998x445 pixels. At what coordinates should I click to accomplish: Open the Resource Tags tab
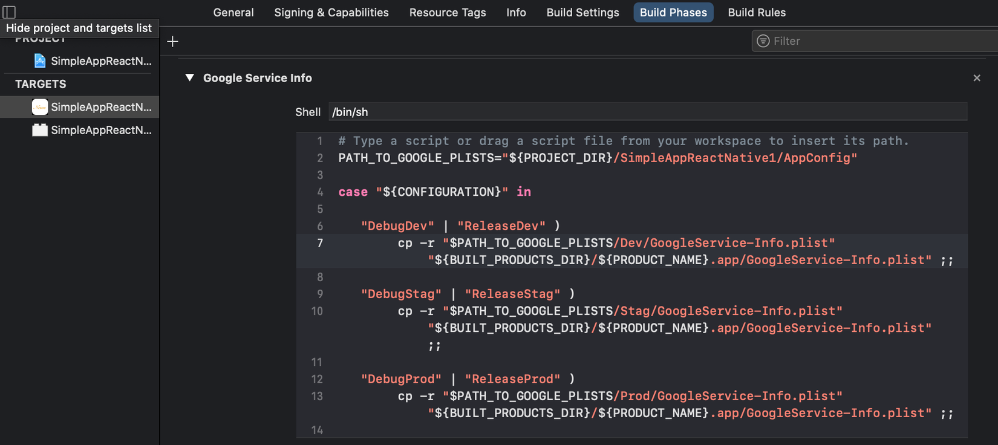(448, 13)
